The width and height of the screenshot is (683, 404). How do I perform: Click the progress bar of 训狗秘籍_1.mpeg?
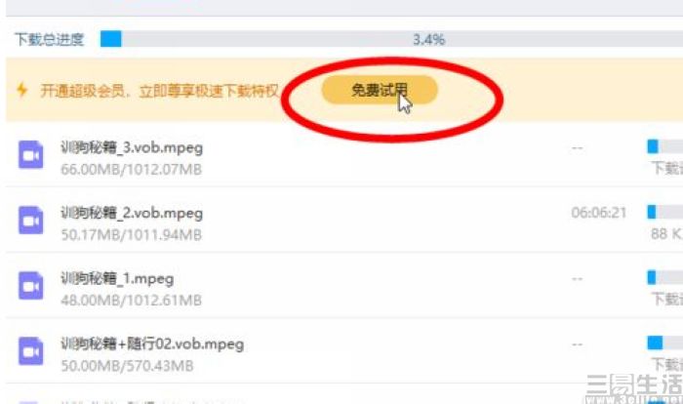pyautogui.click(x=665, y=277)
